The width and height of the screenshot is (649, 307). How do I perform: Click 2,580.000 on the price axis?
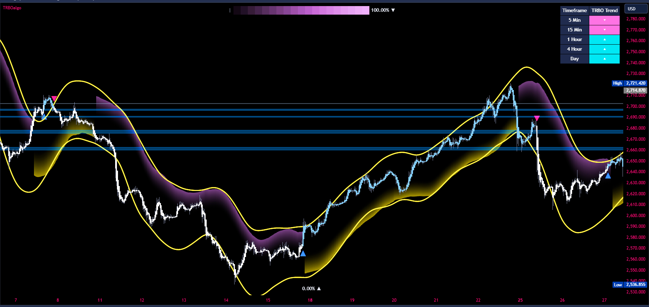636,237
